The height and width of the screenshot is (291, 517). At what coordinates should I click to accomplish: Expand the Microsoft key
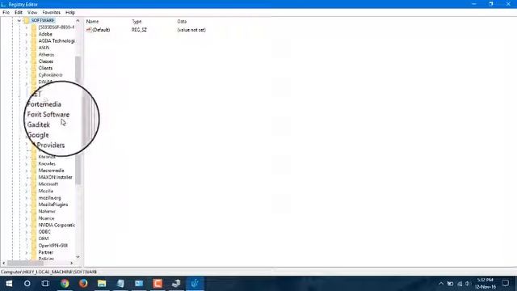[27, 184]
